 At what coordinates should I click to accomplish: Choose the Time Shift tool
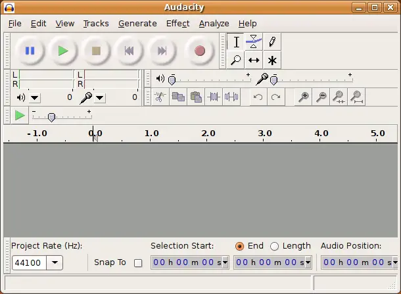(254, 60)
